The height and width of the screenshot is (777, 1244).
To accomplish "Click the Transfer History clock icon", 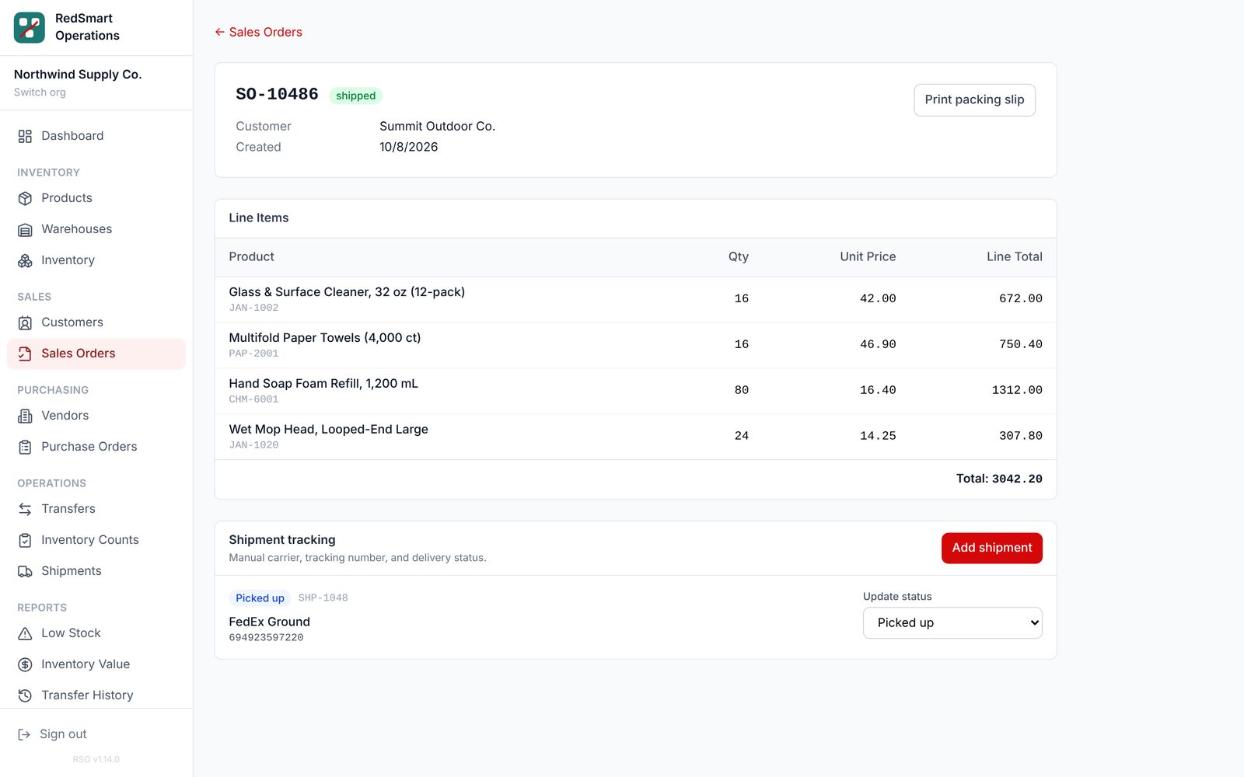I will point(25,695).
